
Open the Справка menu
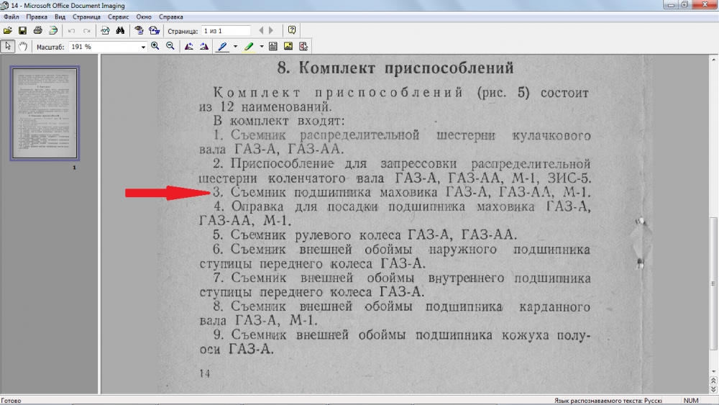click(x=171, y=17)
